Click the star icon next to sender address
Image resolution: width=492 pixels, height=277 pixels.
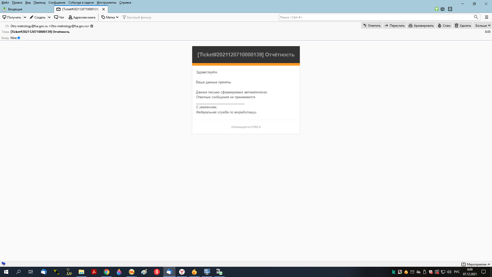92,26
